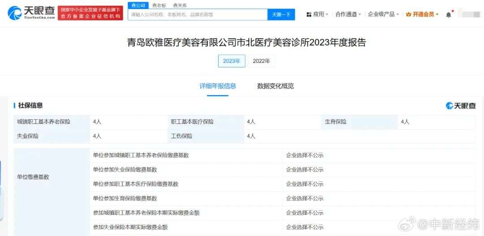Open the 开通会员 dropdown menu
The height and width of the screenshot is (236, 484).
pos(422,14)
